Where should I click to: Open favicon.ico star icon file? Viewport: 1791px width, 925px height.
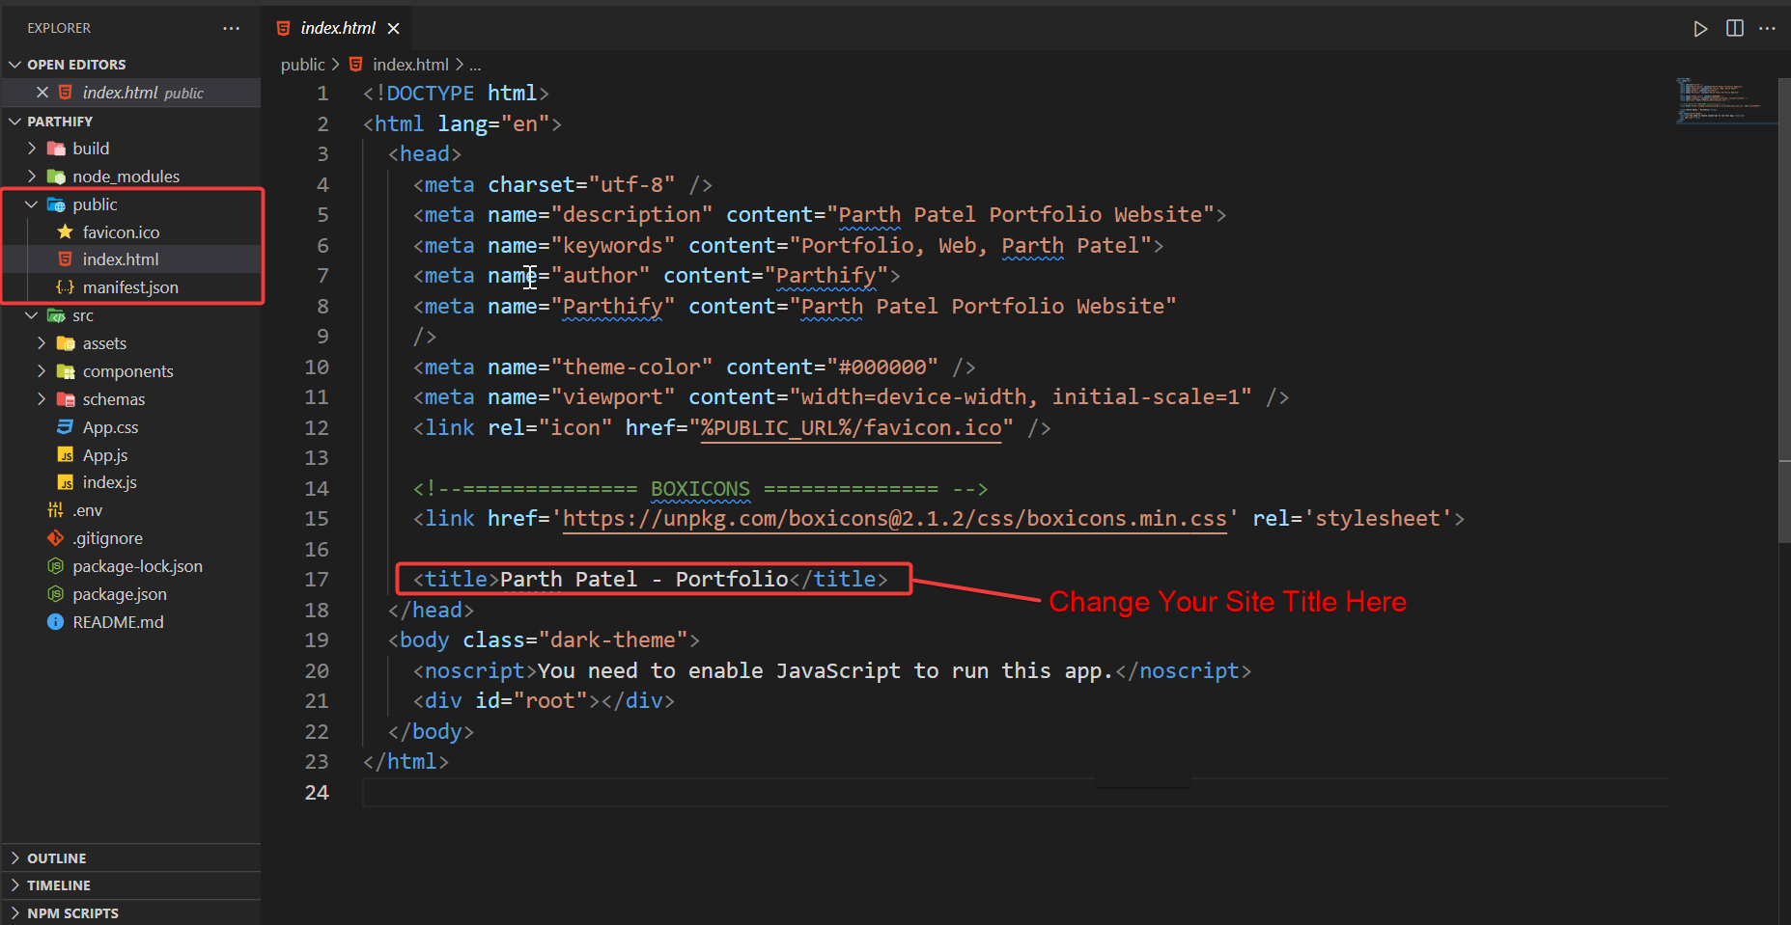[120, 232]
